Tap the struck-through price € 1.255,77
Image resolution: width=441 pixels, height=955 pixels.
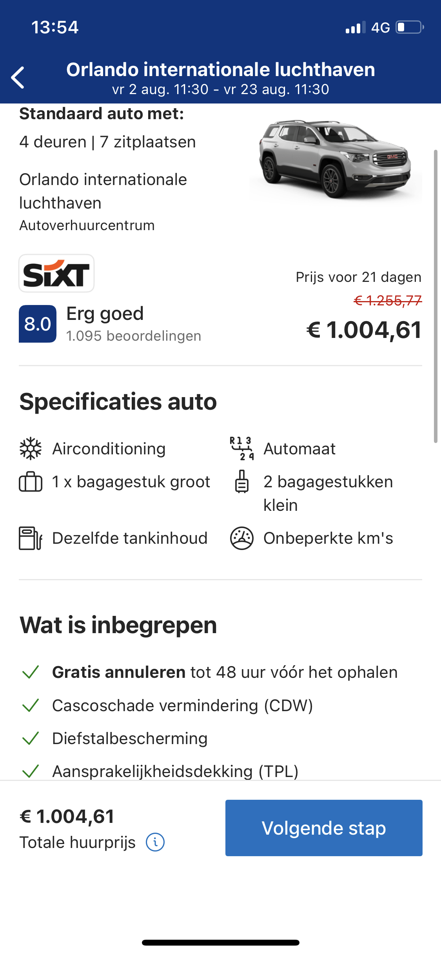point(387,301)
